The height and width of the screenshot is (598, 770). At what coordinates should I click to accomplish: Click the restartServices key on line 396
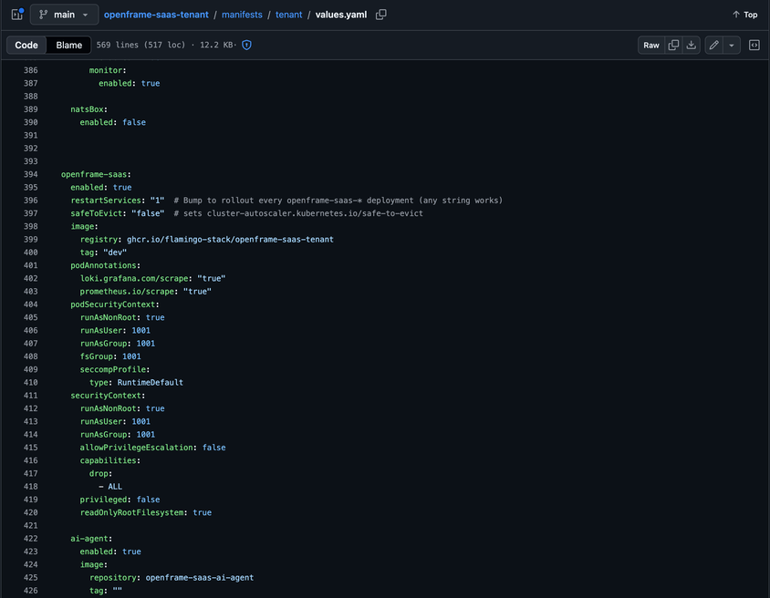tap(106, 201)
